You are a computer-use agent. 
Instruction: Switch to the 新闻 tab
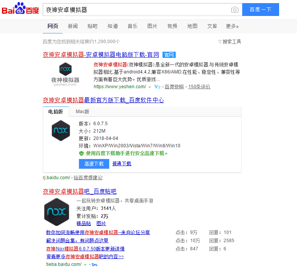(x=73, y=26)
